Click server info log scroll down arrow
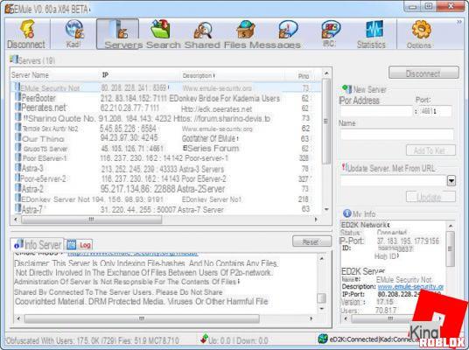This screenshot has height=350, width=469. 321,308
